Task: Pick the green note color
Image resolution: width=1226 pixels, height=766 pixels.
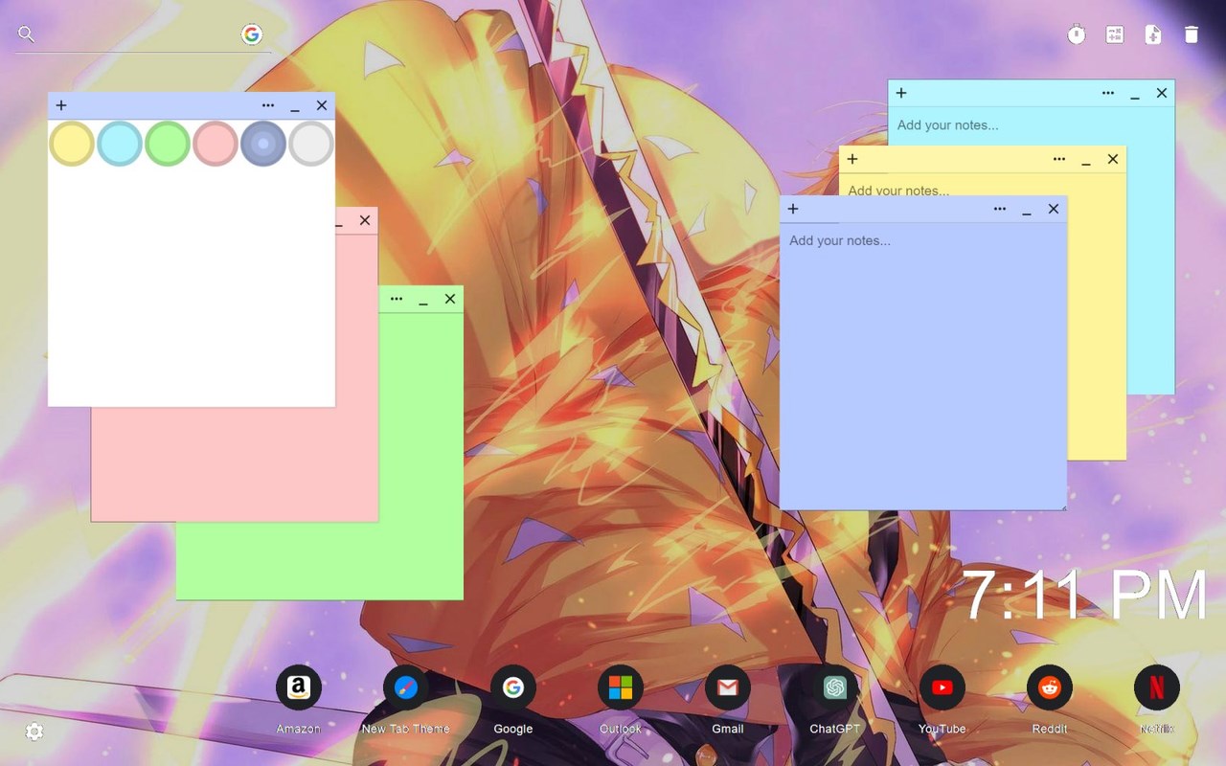Action: tap(168, 144)
